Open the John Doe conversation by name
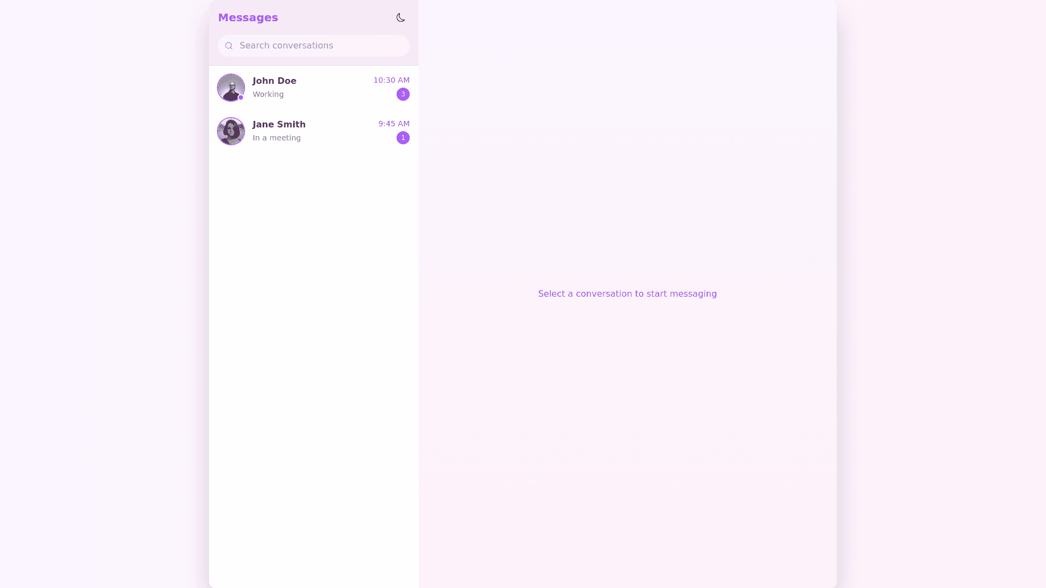The width and height of the screenshot is (1046, 588). (274, 81)
